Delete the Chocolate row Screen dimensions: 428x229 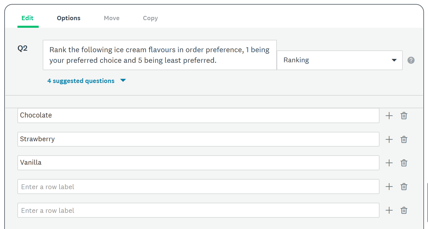click(404, 116)
